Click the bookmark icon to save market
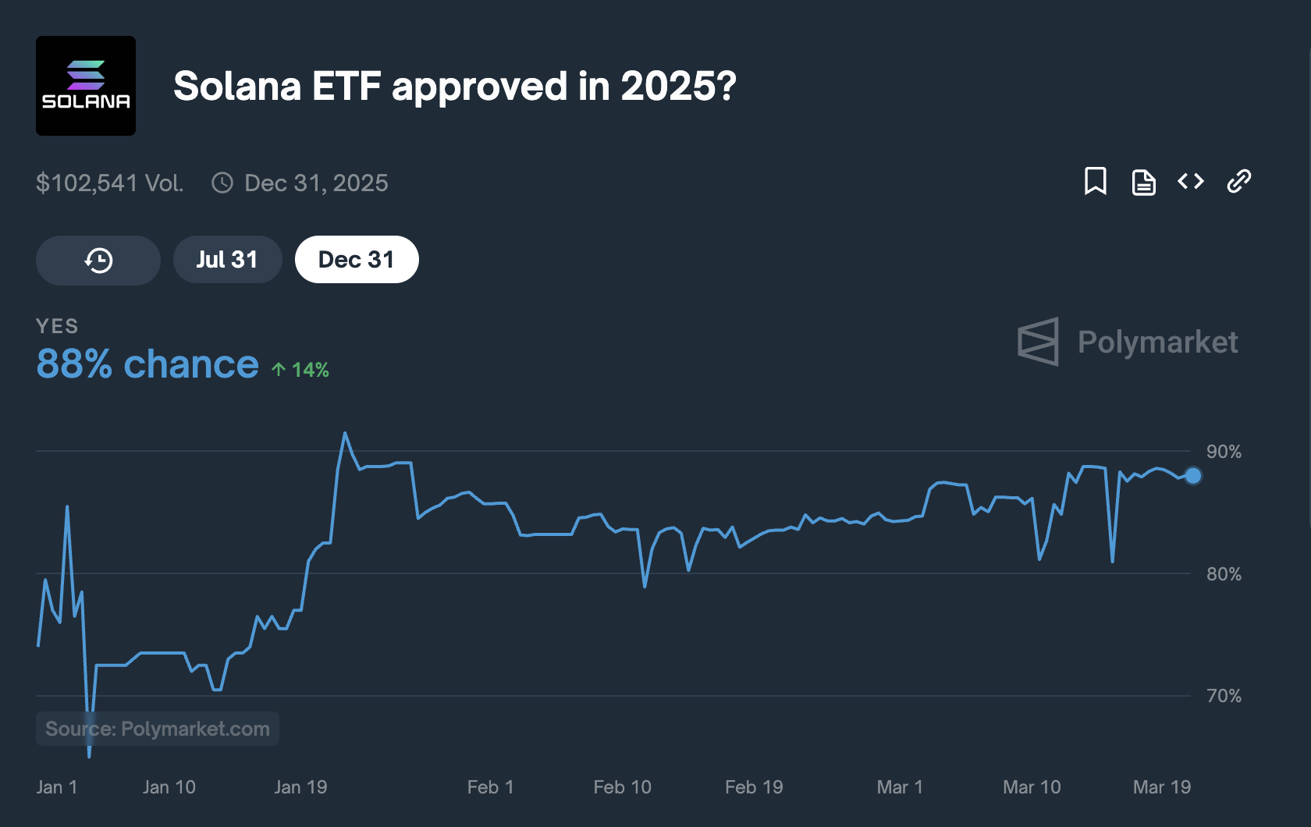This screenshot has height=827, width=1311. [1095, 182]
